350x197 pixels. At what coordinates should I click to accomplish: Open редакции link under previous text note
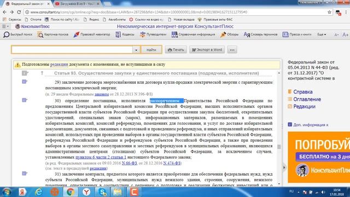point(98,168)
